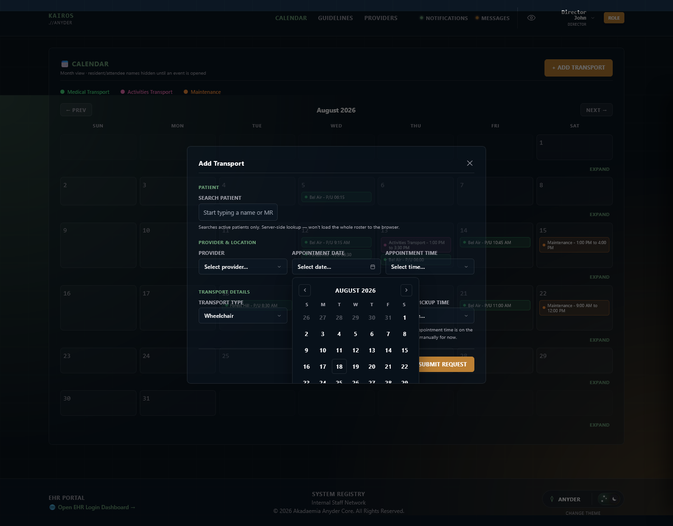Go to PREV month on calendar
Viewport: 673px width, 526px height.
coord(76,110)
